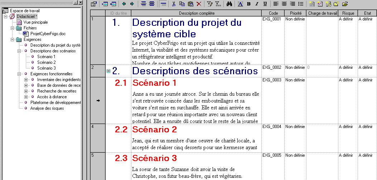The image size is (377, 180).
Task: Create a new table view icon
Action: (x=312, y=4)
